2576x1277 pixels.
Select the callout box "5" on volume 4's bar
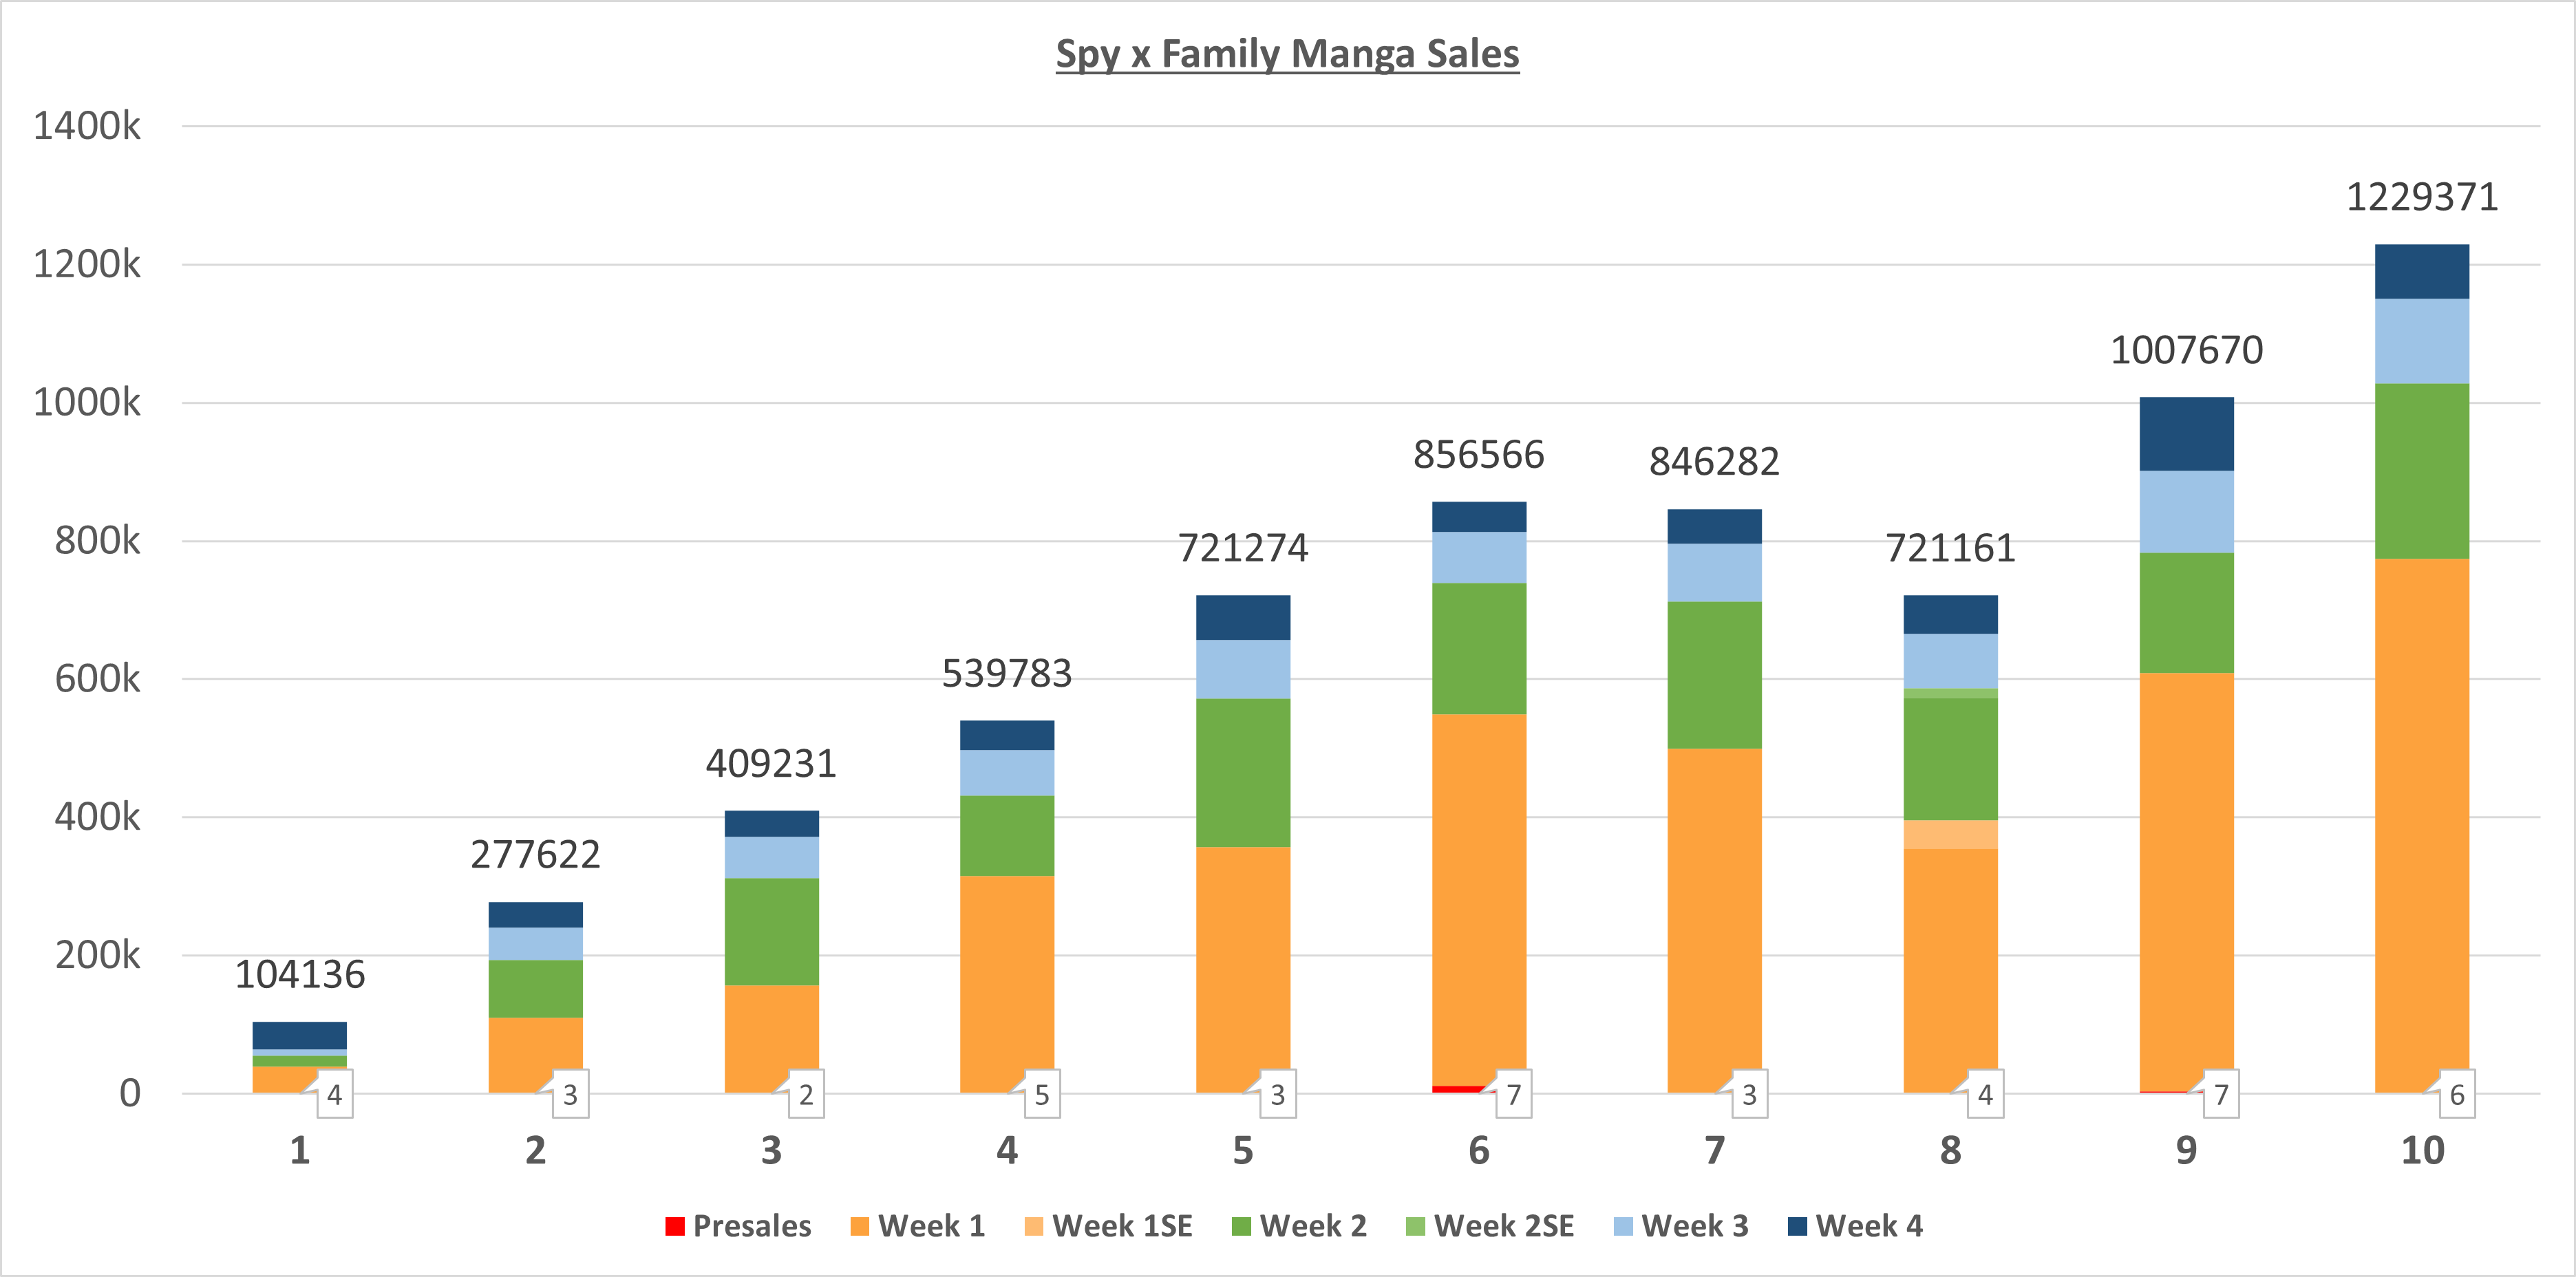click(x=1042, y=1095)
